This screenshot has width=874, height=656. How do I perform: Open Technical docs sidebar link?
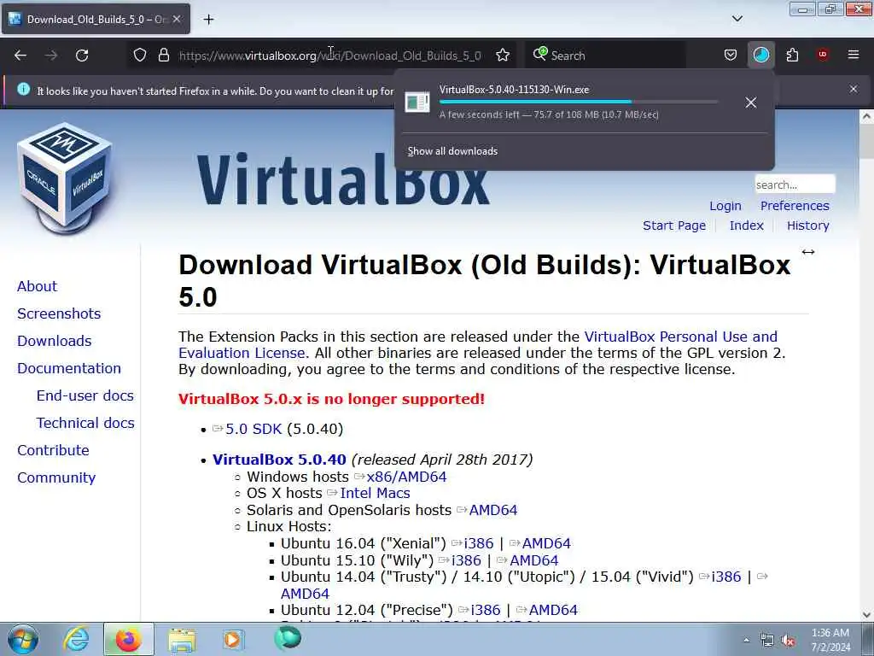[85, 423]
